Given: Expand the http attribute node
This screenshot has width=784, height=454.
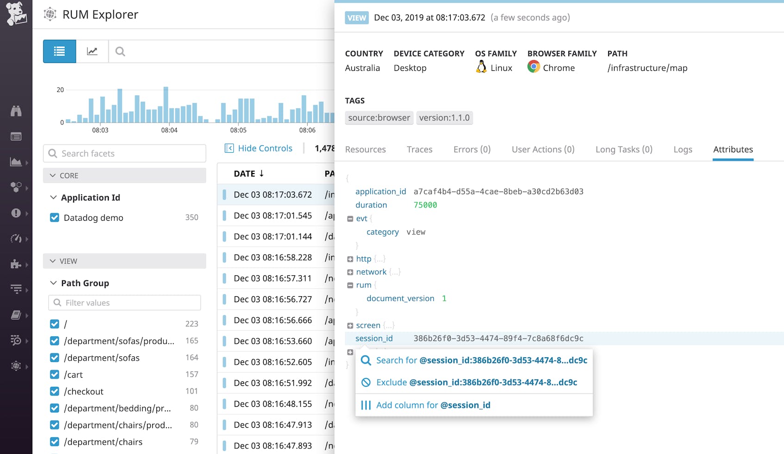Looking at the screenshot, I should [x=350, y=259].
